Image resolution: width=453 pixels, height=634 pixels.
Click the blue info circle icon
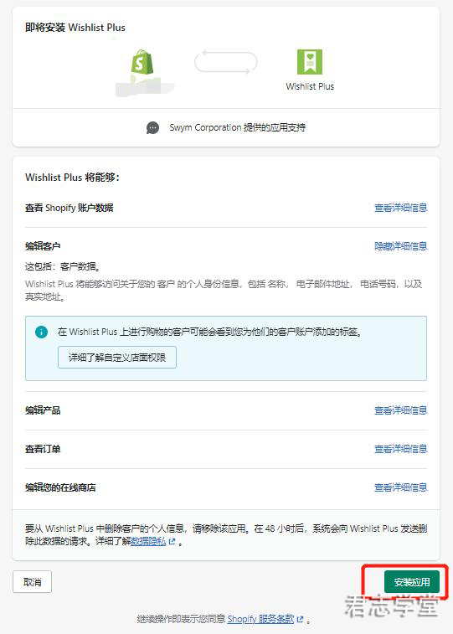pos(41,332)
